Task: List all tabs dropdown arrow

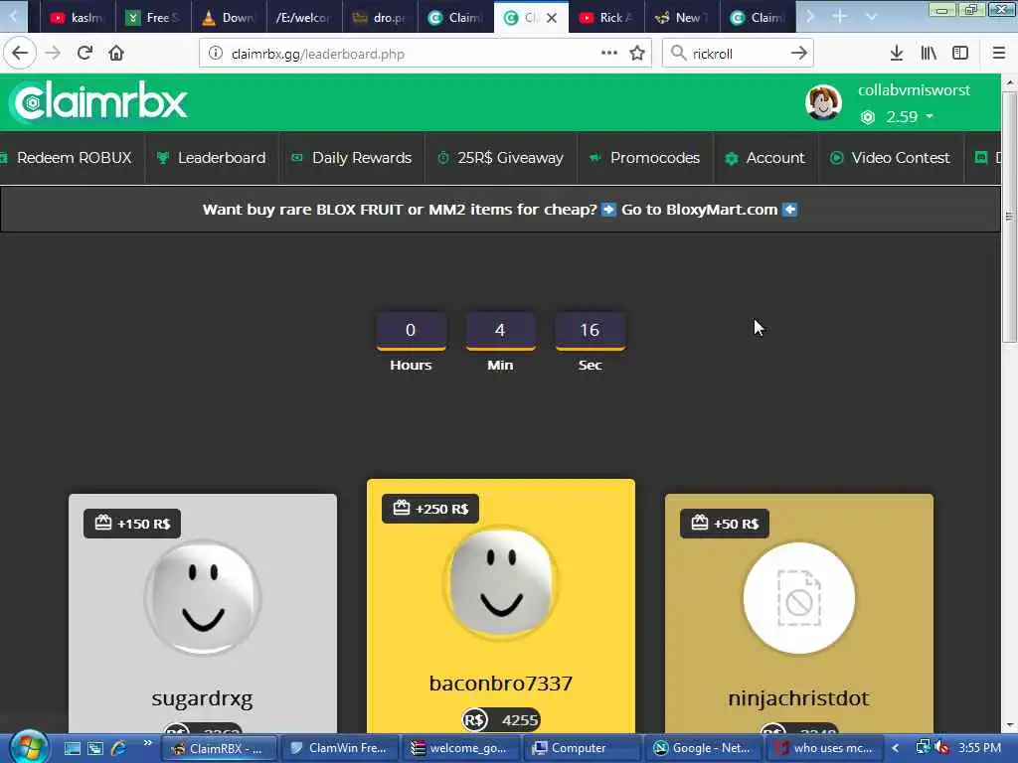Action: [871, 17]
